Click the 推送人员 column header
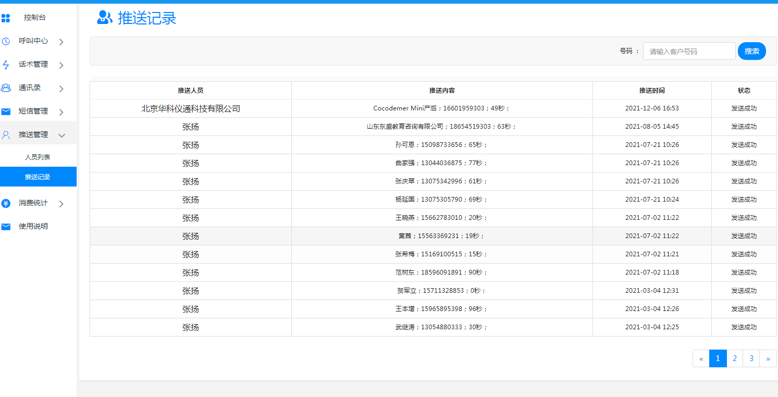Image resolution: width=778 pixels, height=397 pixels. point(191,91)
